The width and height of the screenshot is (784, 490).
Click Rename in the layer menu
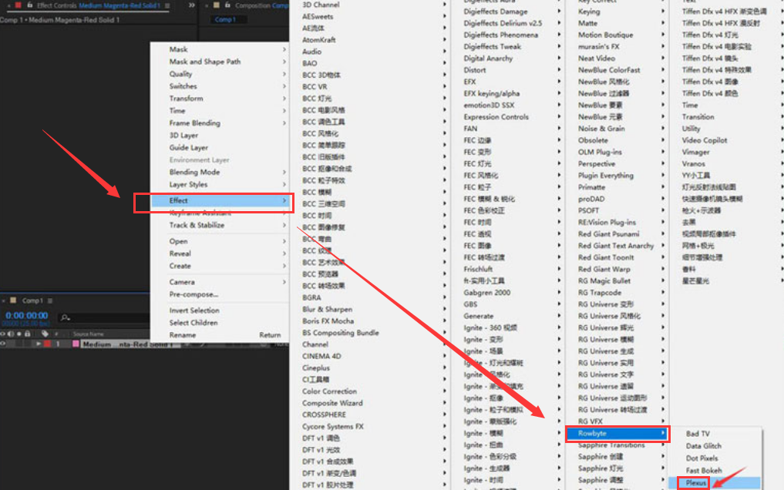tap(220, 335)
